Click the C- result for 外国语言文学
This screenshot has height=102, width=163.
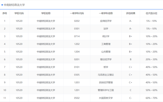point(131,98)
